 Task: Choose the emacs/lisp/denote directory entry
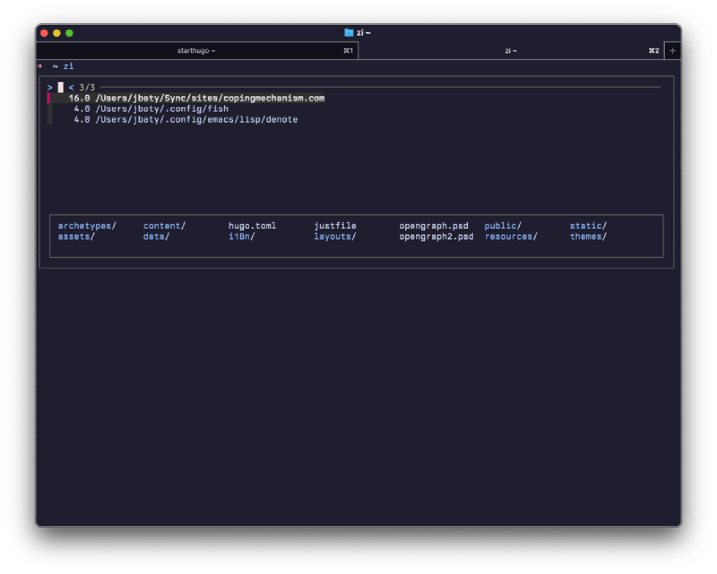point(196,119)
